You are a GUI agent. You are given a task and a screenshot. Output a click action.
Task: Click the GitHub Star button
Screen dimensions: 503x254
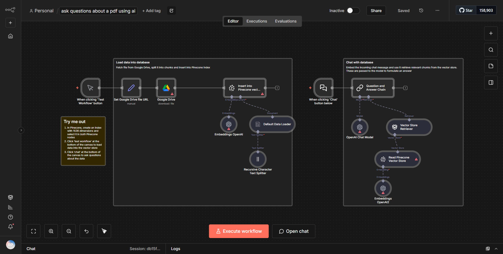pyautogui.click(x=466, y=10)
